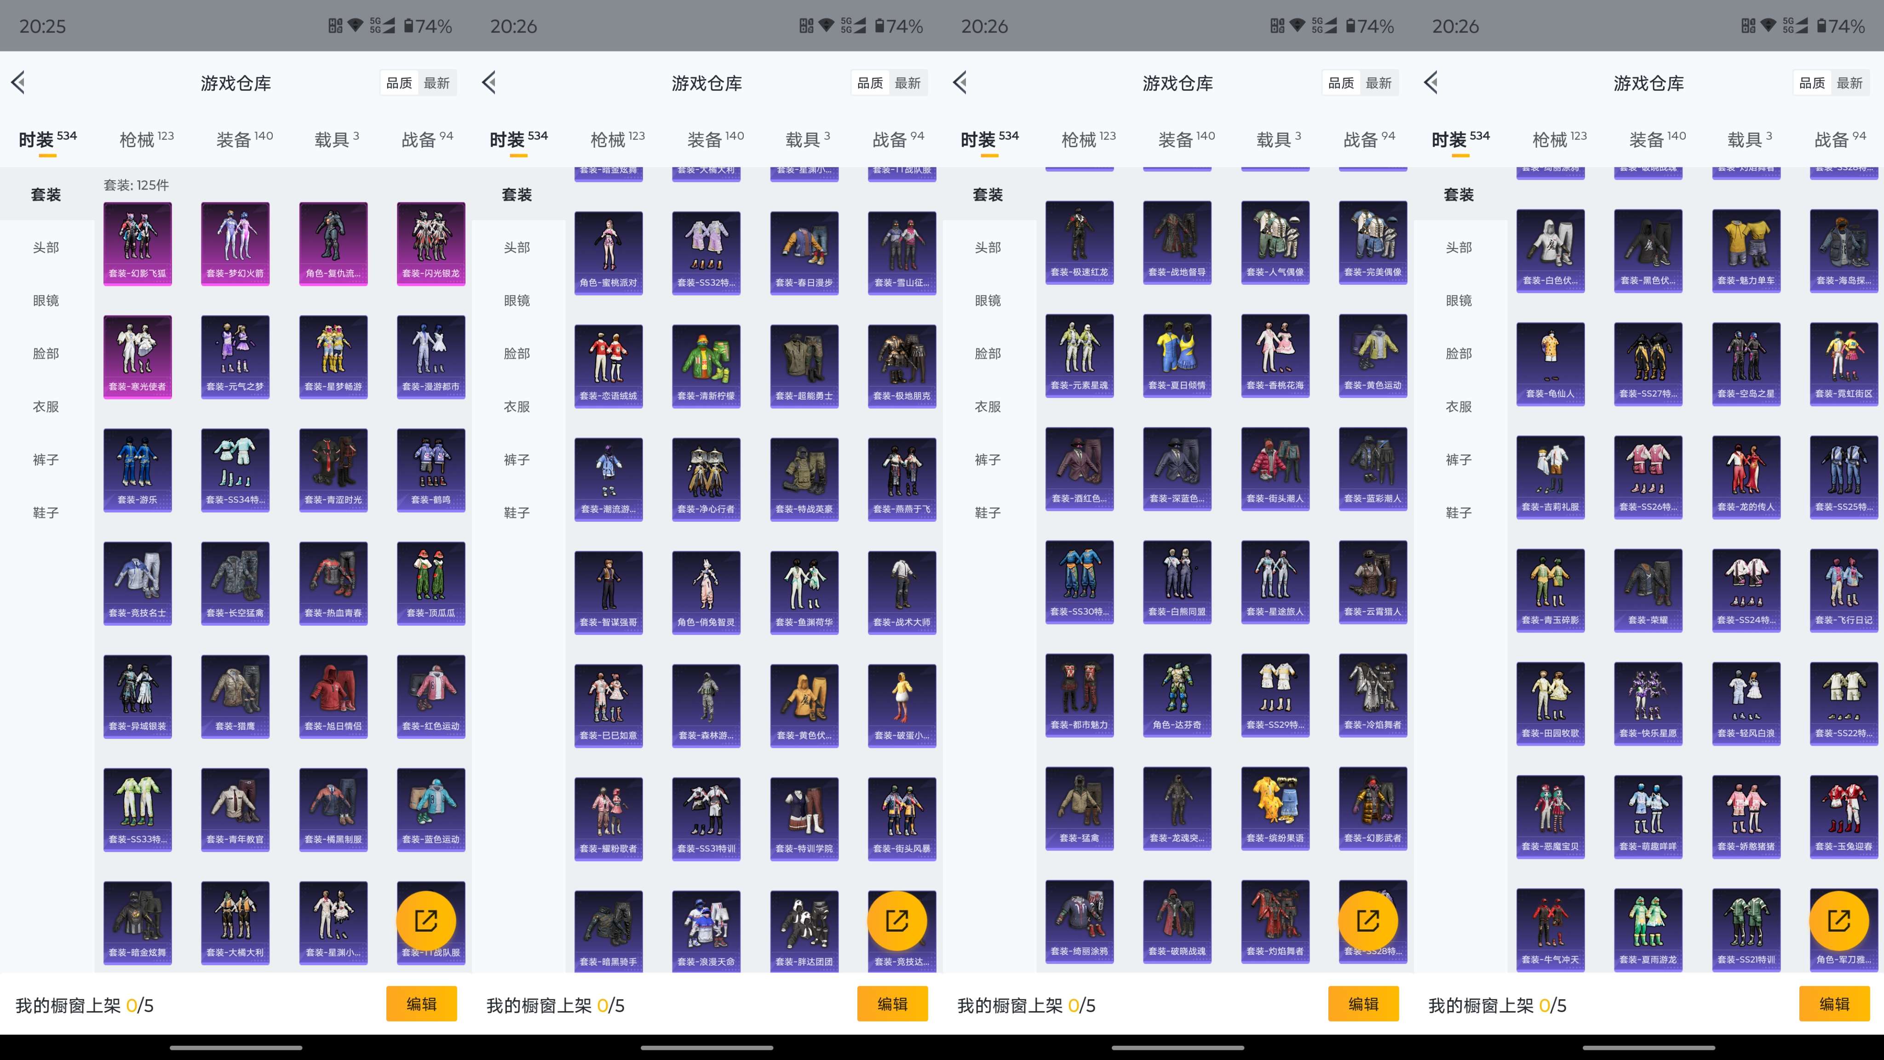The image size is (1884, 1060).
Task: Switch sorting to 品质
Action: click(401, 83)
